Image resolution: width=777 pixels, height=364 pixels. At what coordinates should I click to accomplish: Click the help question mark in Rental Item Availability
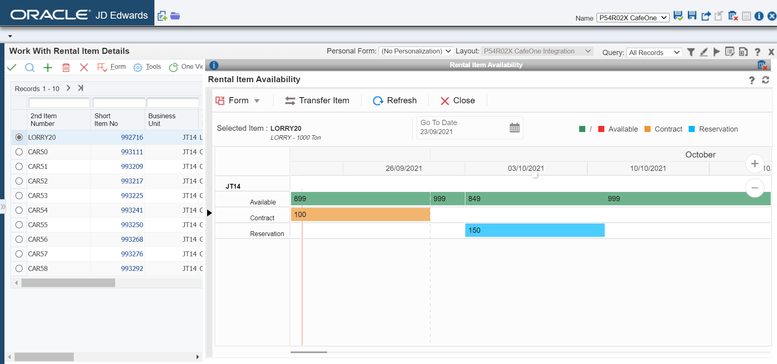click(x=752, y=80)
